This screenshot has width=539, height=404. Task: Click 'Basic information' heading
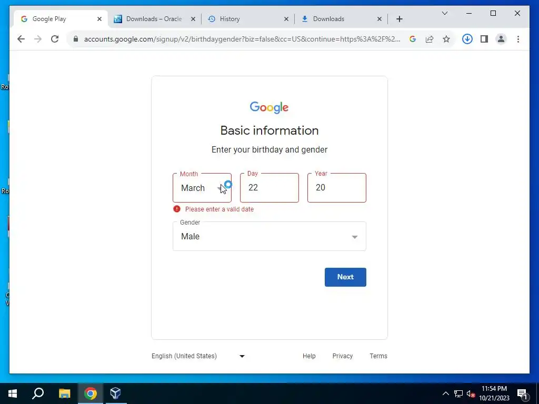269,130
